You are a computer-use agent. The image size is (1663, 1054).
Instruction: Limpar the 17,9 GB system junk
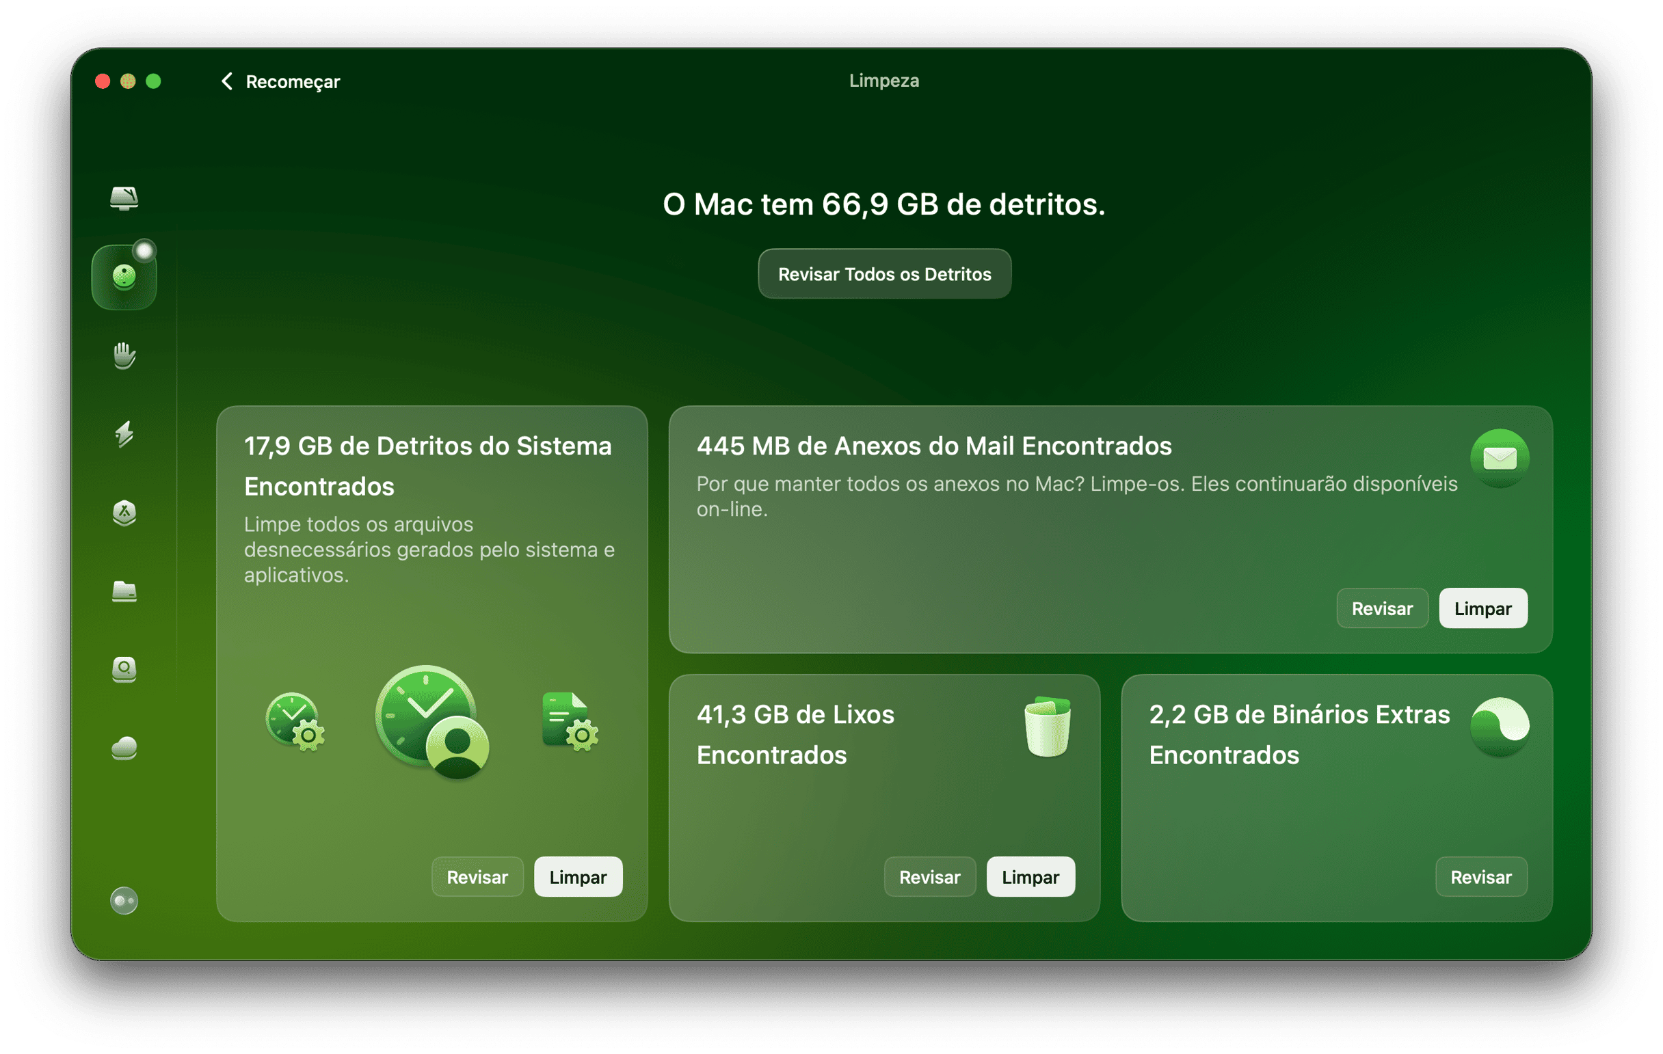pyautogui.click(x=577, y=876)
